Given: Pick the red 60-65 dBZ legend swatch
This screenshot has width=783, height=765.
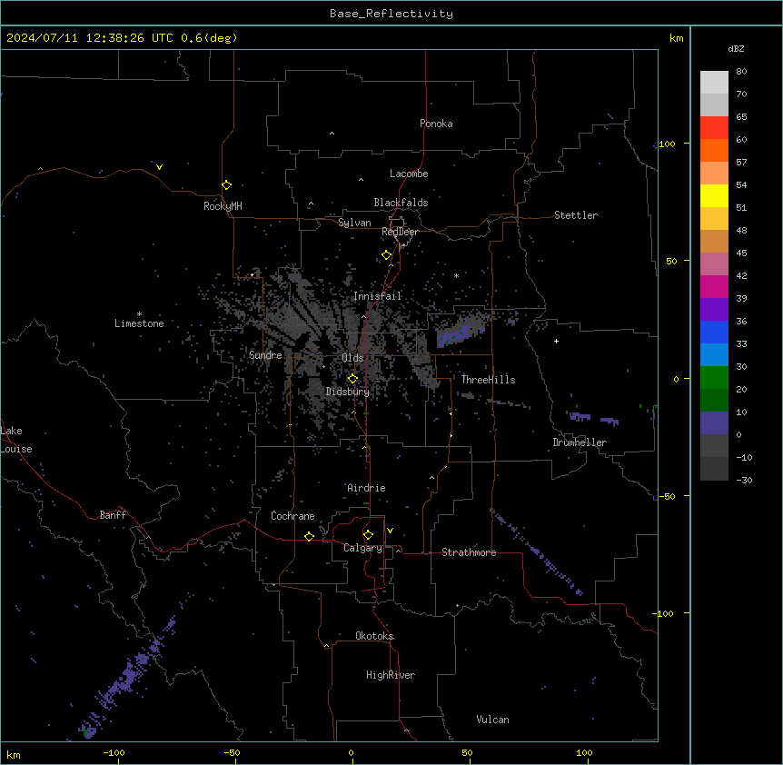Looking at the screenshot, I should 714,127.
